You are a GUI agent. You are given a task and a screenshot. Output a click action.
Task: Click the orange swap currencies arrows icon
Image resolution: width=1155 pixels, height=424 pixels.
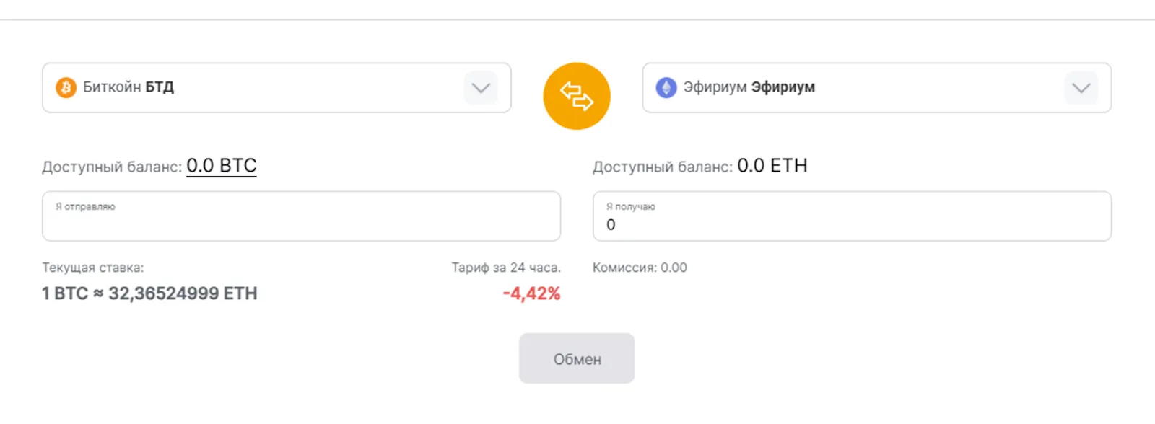point(577,96)
